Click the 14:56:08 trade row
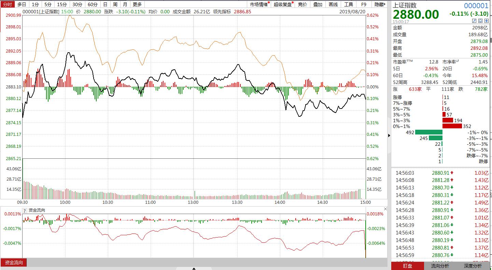492x270 pixels. pos(440,180)
